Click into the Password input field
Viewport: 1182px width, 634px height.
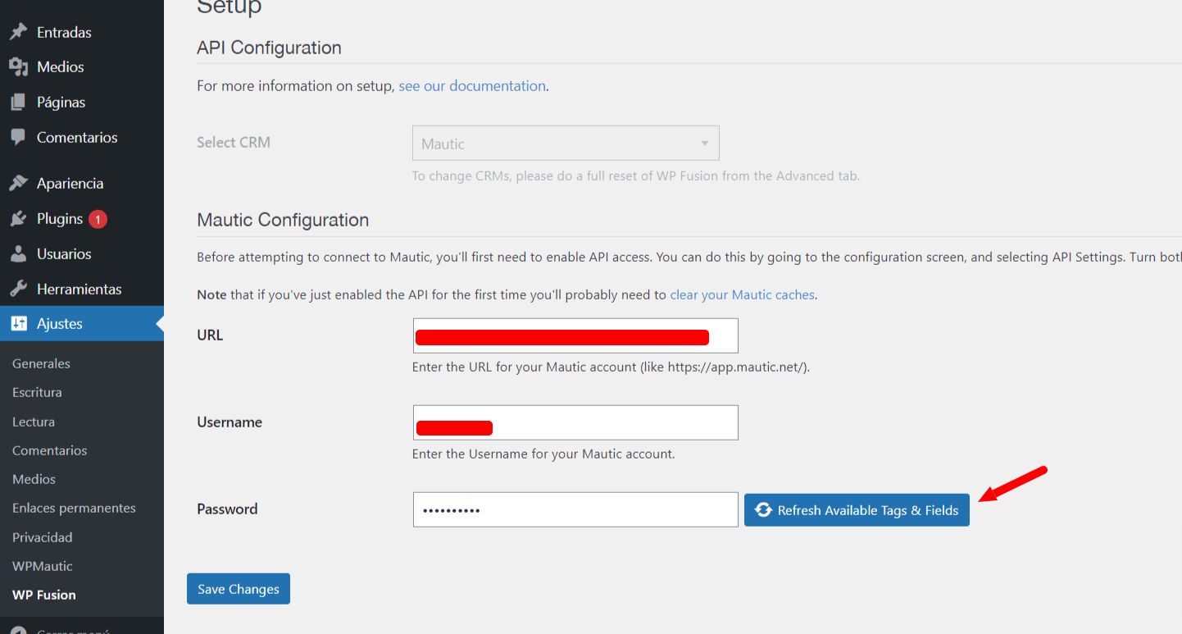point(575,509)
